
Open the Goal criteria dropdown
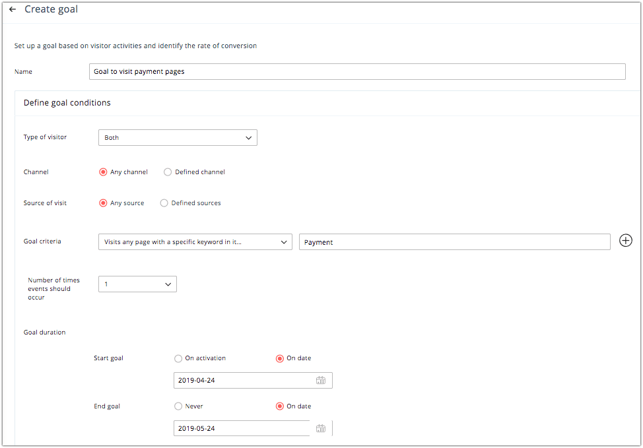pyautogui.click(x=195, y=242)
